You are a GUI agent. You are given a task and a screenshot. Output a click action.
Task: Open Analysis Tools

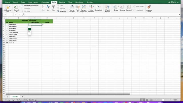(149, 9)
